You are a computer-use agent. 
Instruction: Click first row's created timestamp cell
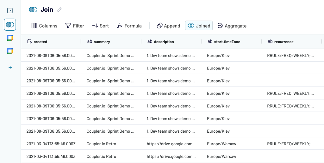click(51, 56)
